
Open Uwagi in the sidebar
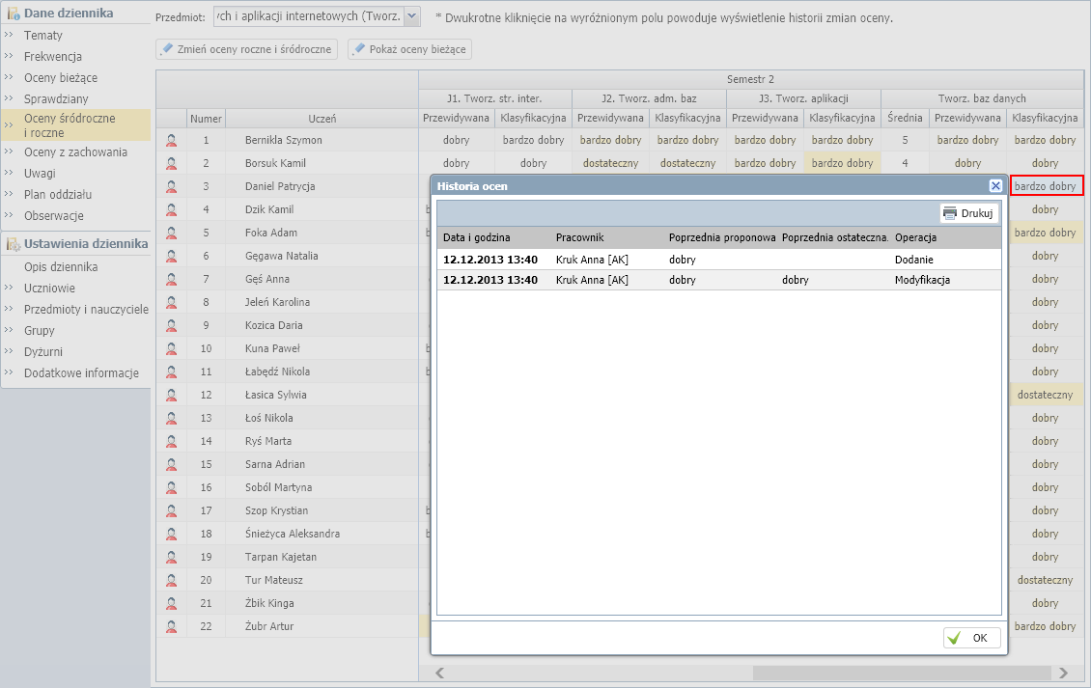pyautogui.click(x=40, y=174)
